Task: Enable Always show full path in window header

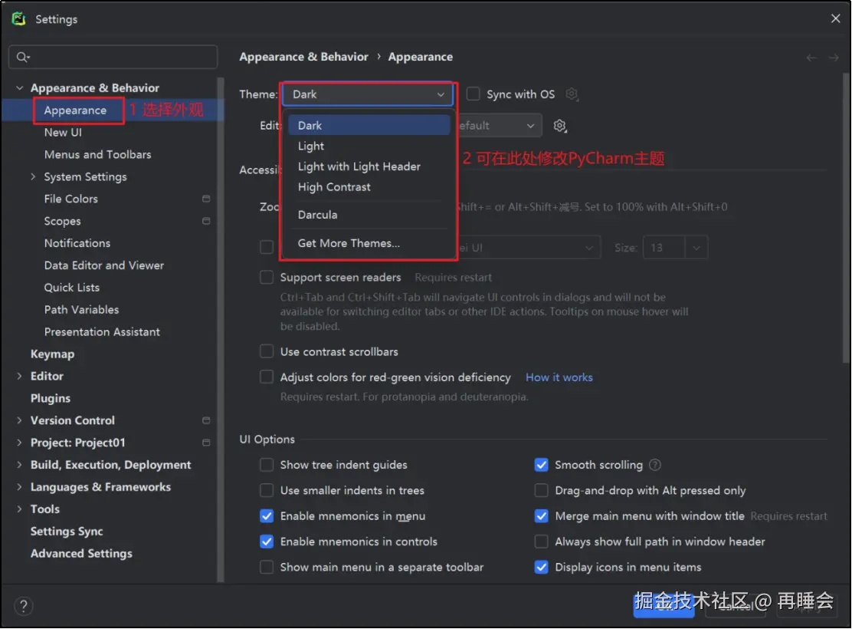Action: 541,542
